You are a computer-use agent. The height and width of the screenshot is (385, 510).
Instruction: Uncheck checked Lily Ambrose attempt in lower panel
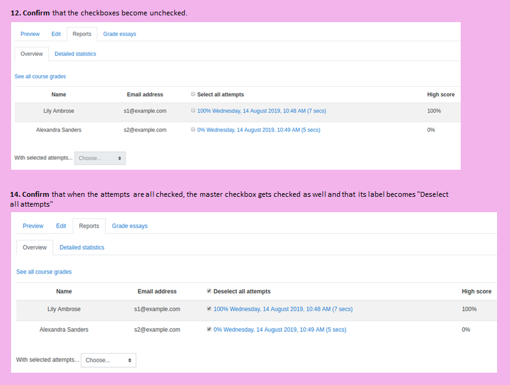(209, 309)
